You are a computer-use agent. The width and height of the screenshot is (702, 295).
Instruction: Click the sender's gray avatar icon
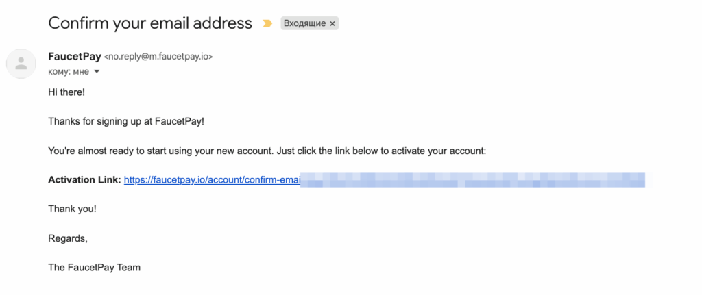[x=21, y=64]
